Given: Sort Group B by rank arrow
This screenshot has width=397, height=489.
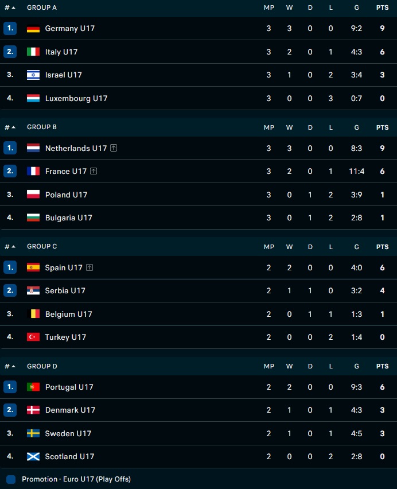Looking at the screenshot, I should [13, 127].
